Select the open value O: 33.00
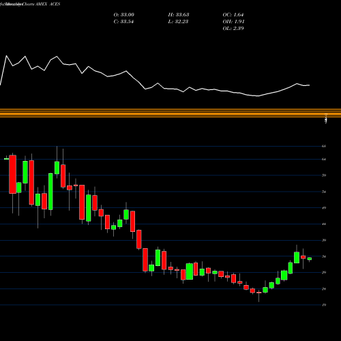 click(x=123, y=15)
